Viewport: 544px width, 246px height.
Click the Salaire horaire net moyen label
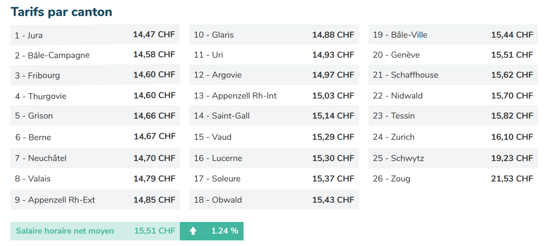coord(65,231)
